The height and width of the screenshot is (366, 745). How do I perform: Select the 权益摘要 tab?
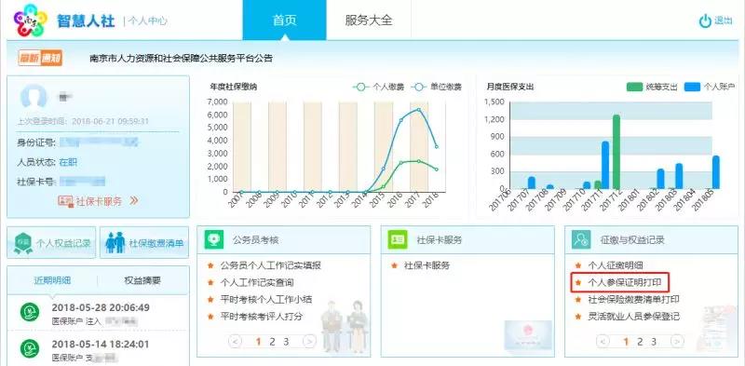point(142,280)
